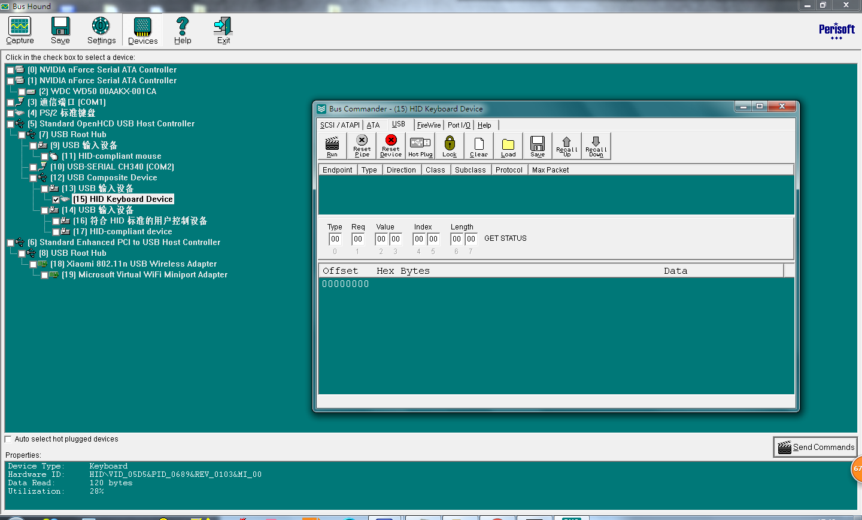The image size is (862, 520).
Task: Click the first Length byte field
Action: 457,238
